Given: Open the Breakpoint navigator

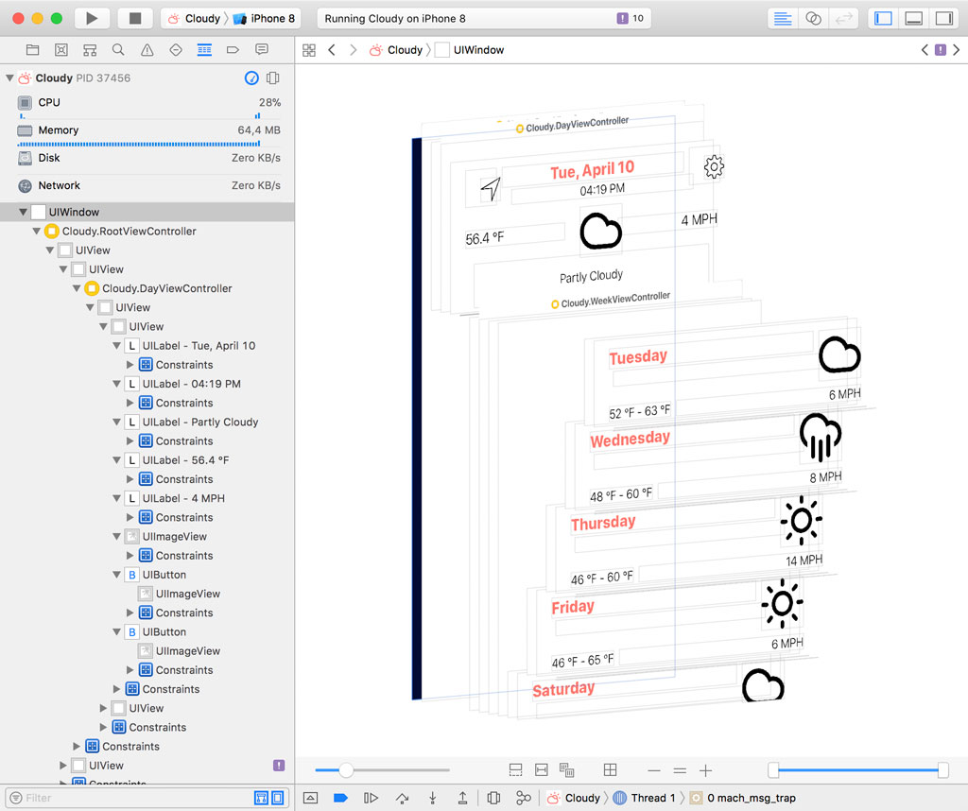Looking at the screenshot, I should pyautogui.click(x=234, y=49).
